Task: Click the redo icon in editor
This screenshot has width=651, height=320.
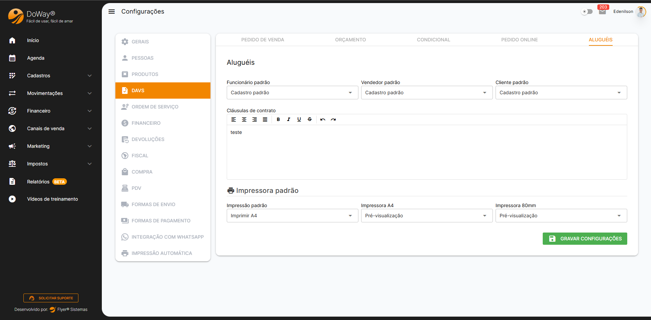Action: 333,119
